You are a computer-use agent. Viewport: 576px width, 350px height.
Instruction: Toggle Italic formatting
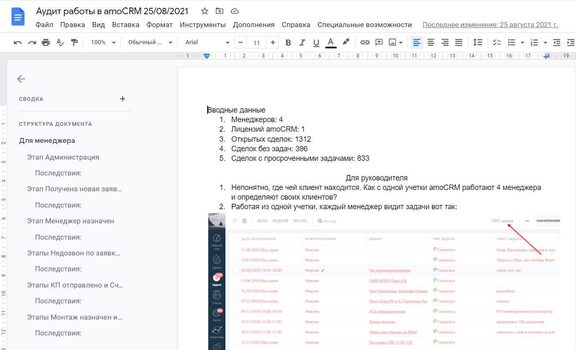(x=302, y=42)
